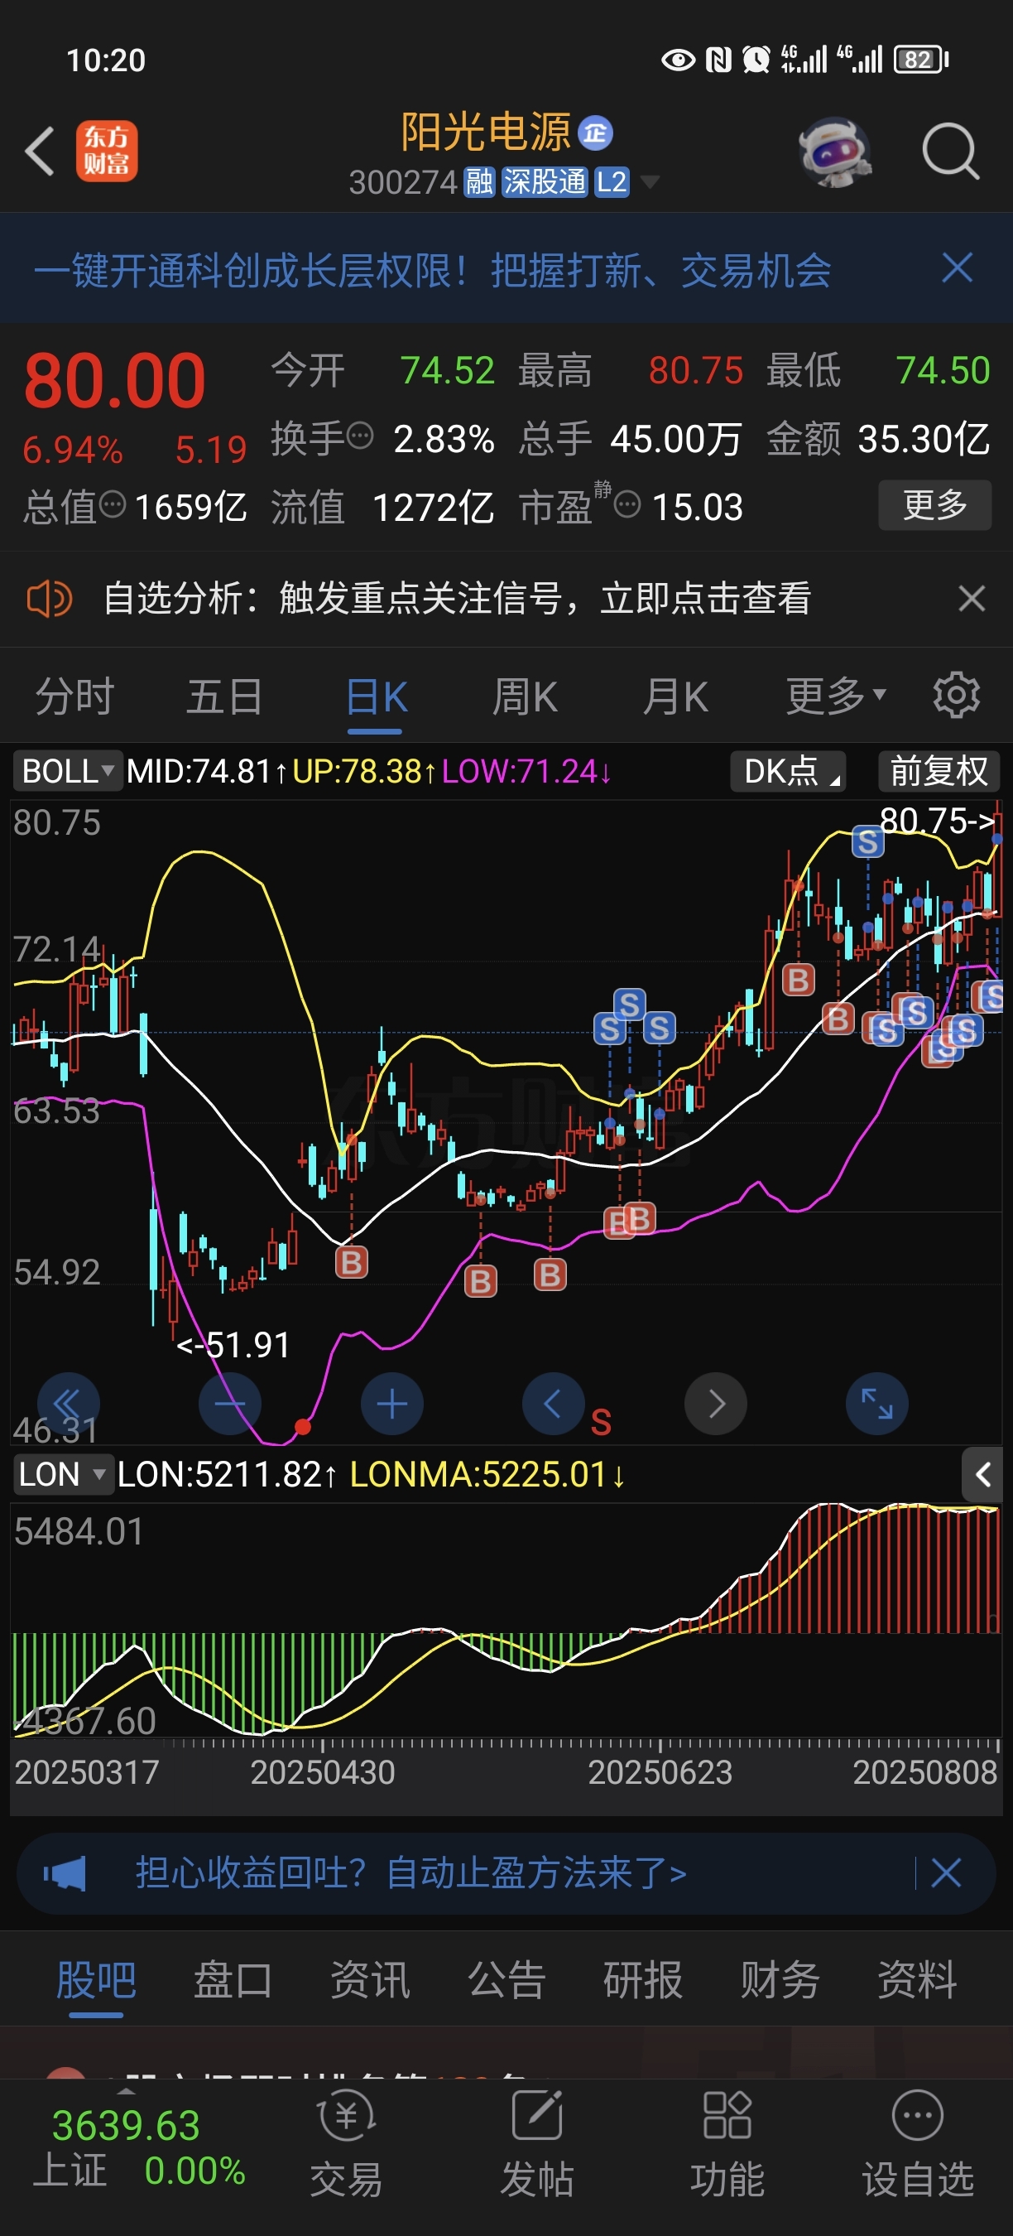Select the 股吧 tab
The image size is (1013, 2236).
pos(96,1980)
